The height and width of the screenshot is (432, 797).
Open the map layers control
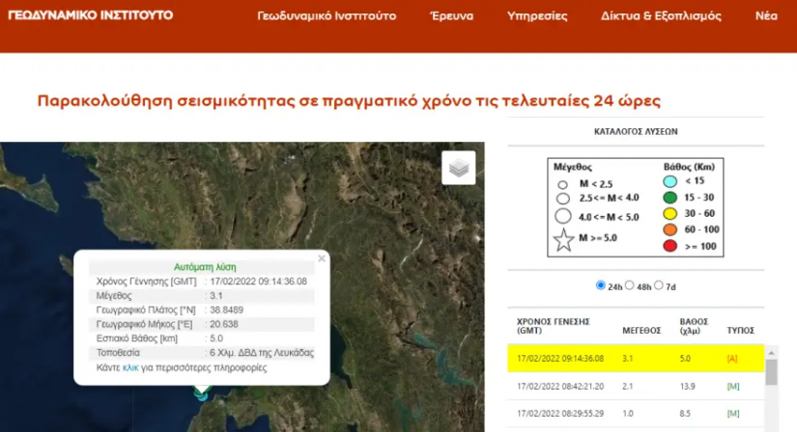coord(459,168)
